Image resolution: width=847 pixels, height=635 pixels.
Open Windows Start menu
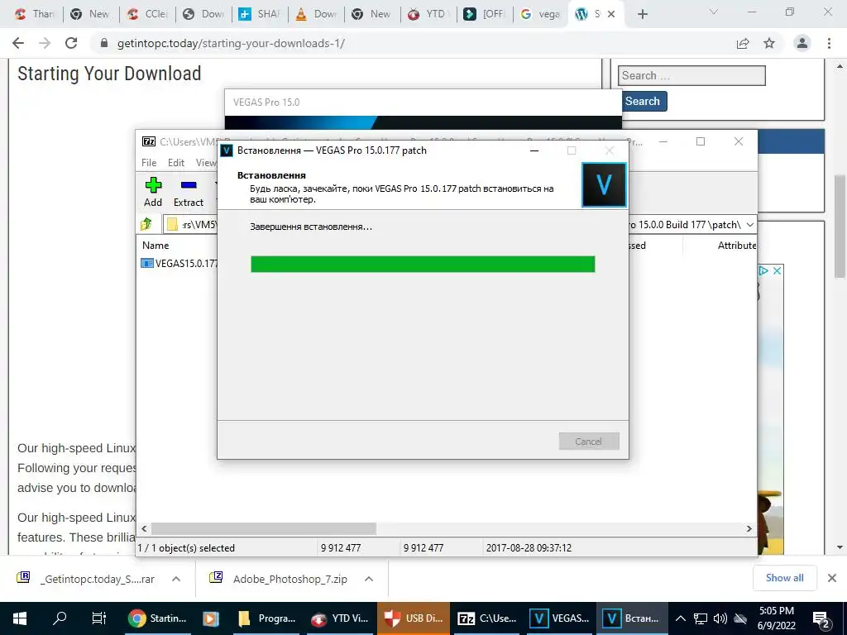[20, 618]
